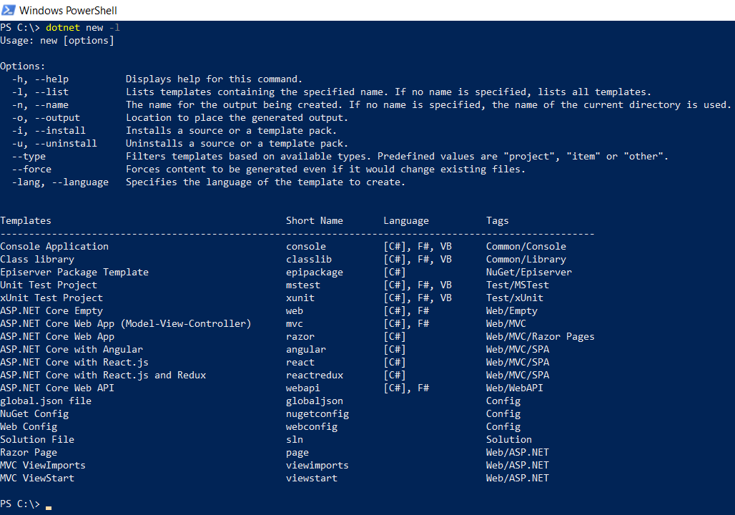Image resolution: width=735 pixels, height=515 pixels.
Task: Click 'Installs a source or a template pack.'
Action: [x=231, y=130]
